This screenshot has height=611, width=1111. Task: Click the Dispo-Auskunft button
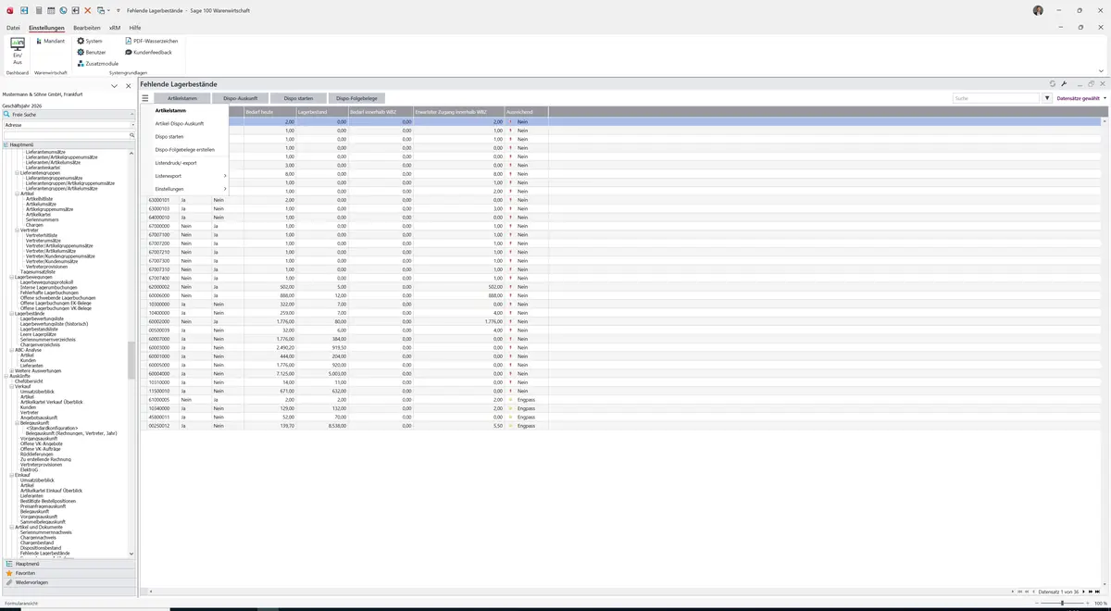point(240,98)
